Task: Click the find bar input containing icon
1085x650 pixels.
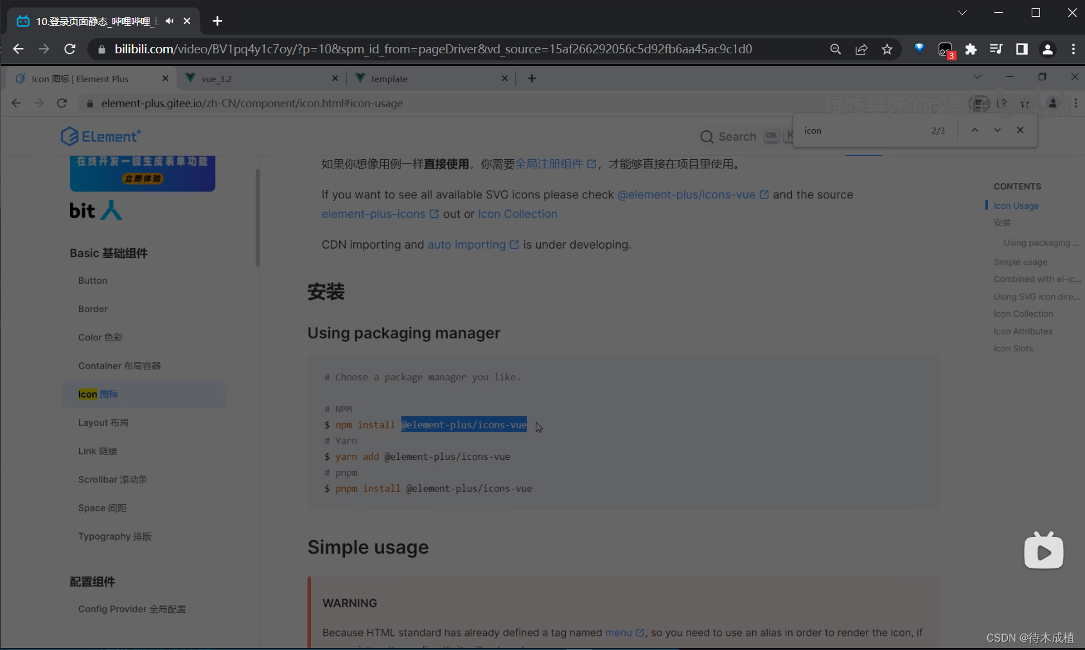Action: 861,130
